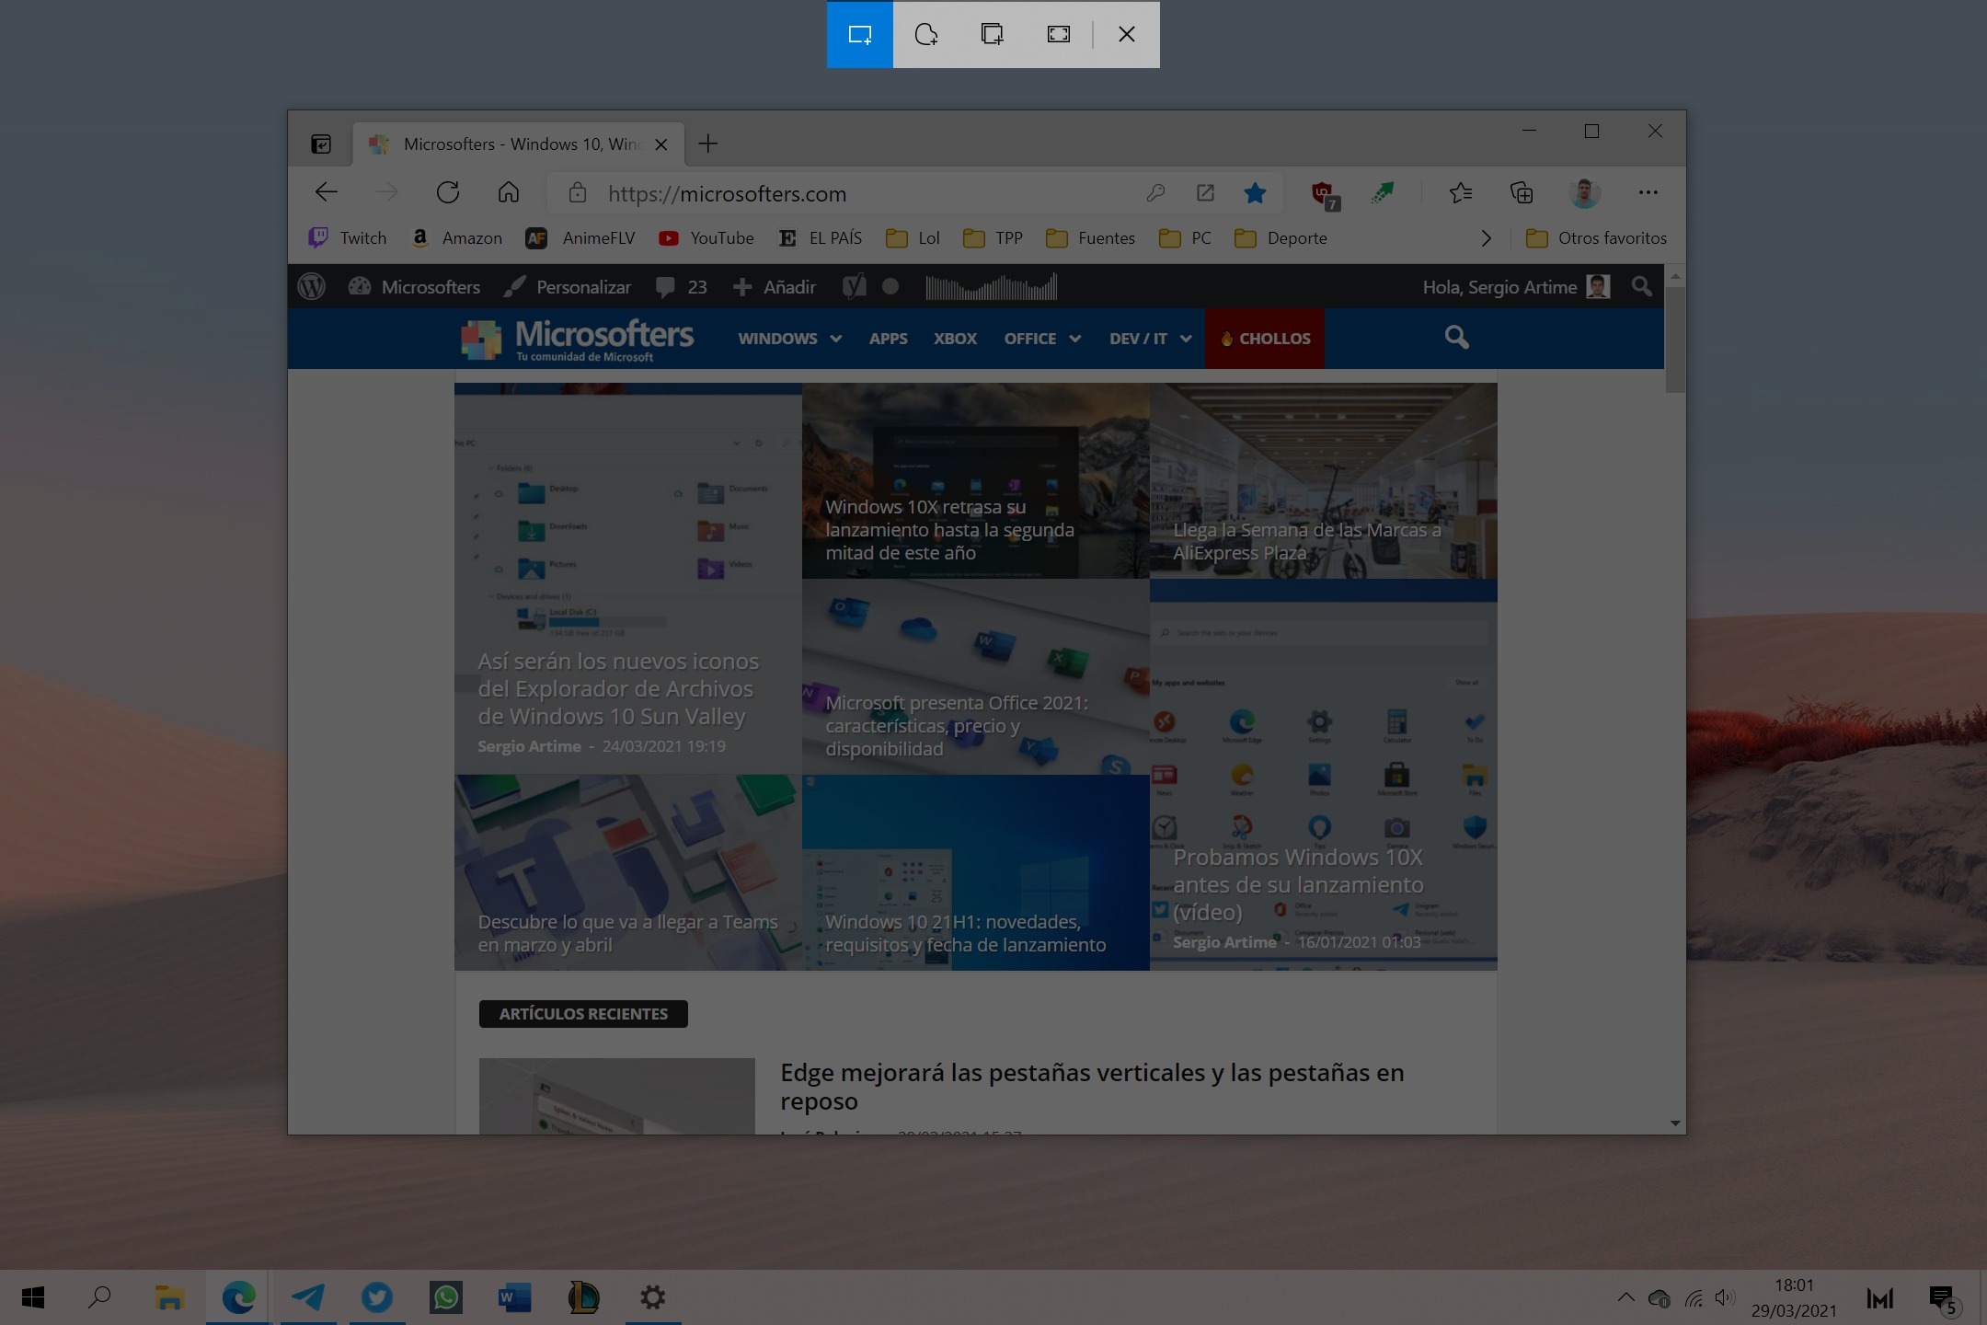Viewport: 1987px width, 1325px height.
Task: Expand the PC favorites folder
Action: point(1185,238)
